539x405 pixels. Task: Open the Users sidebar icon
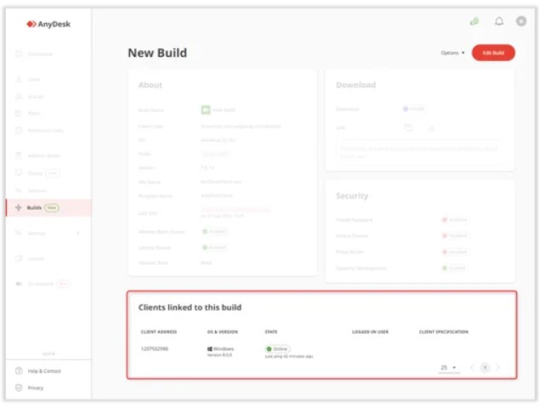[19, 79]
